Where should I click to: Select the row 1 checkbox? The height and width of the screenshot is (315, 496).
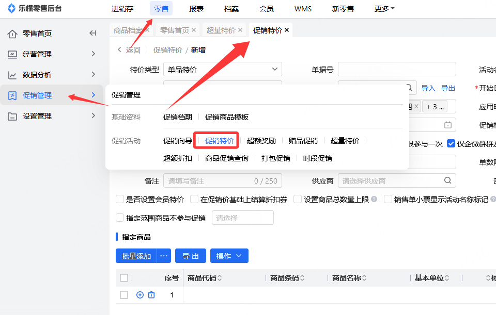point(124,295)
